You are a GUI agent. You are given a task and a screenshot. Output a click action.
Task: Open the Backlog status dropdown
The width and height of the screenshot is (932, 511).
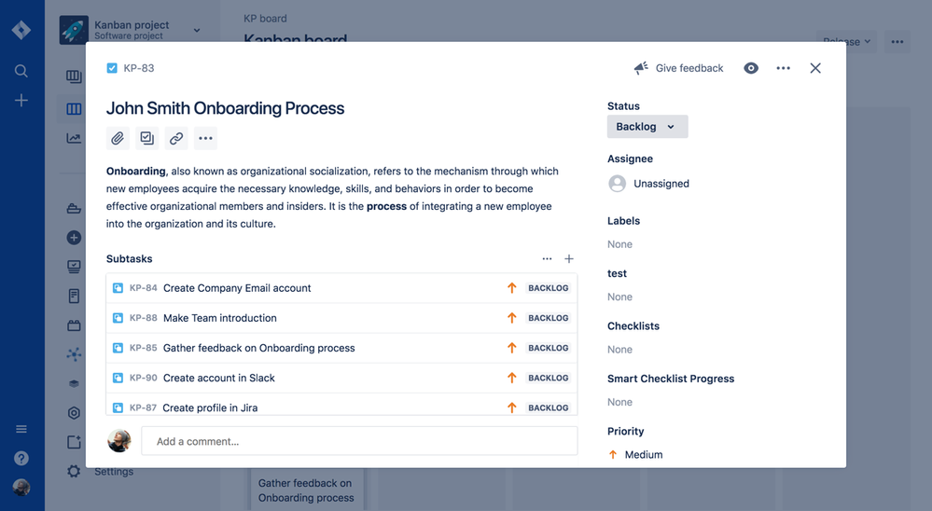click(647, 127)
